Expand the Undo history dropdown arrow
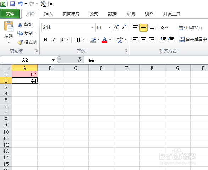The height and width of the screenshot is (170, 208). [x=26, y=4]
